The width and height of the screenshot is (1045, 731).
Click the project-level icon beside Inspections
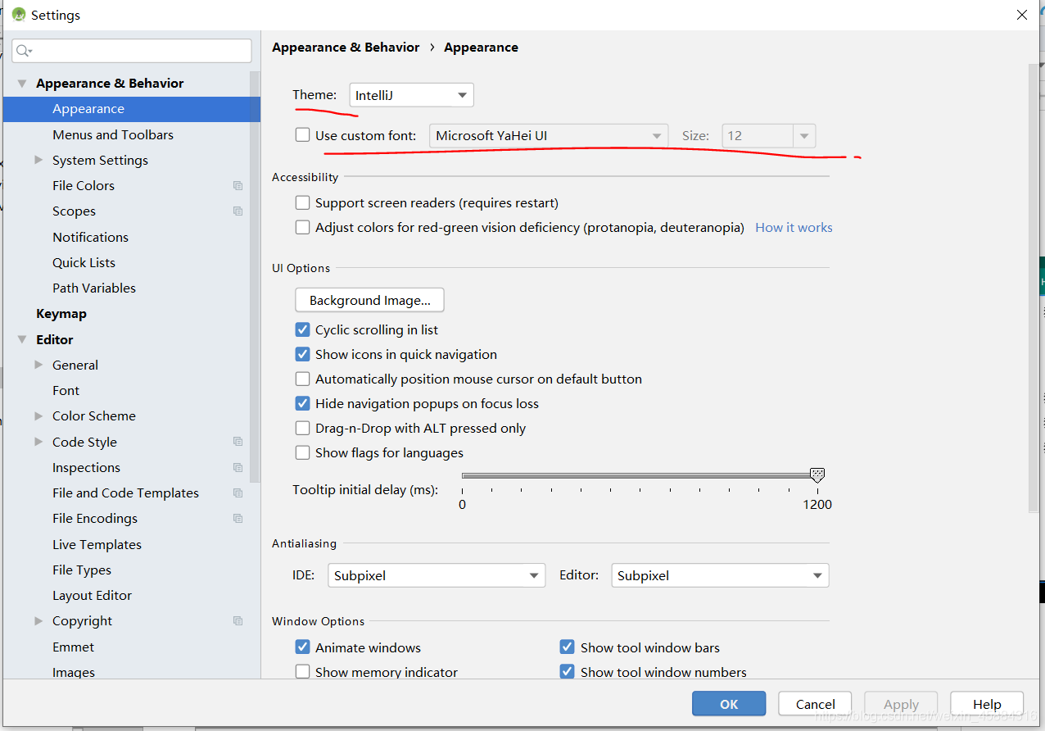(237, 468)
